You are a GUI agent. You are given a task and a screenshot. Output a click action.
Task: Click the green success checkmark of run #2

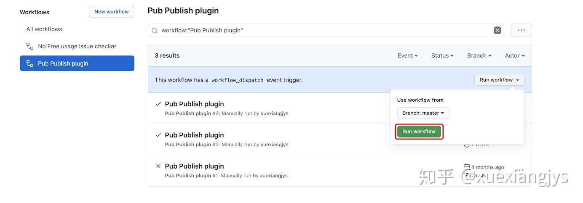click(x=158, y=135)
